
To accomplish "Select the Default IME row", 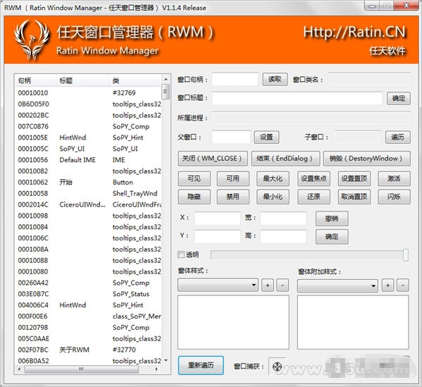I will [x=88, y=160].
